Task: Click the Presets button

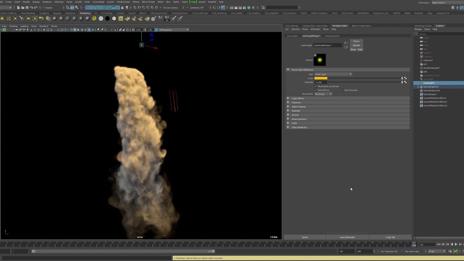Action: [356, 45]
